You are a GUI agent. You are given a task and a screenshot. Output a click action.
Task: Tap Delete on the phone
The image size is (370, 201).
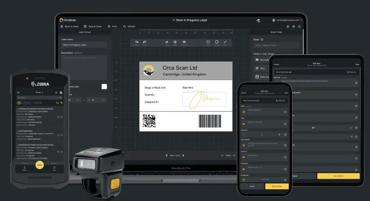(x=252, y=187)
